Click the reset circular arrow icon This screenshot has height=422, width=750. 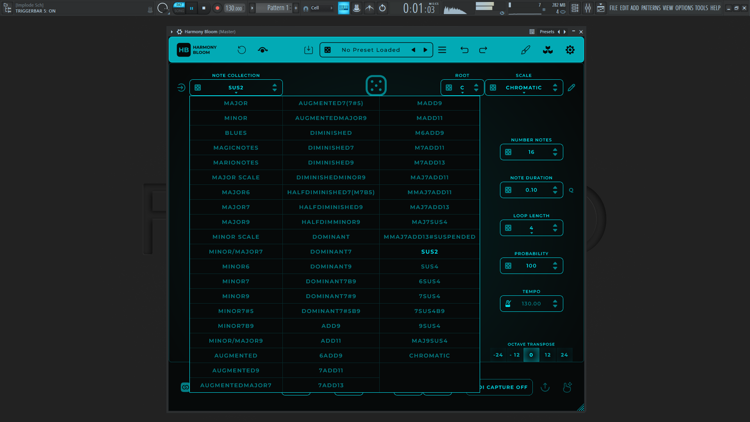pos(242,50)
